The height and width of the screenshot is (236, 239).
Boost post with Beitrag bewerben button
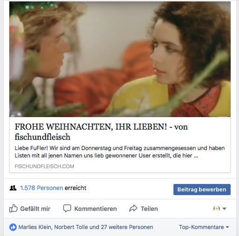tap(202, 190)
